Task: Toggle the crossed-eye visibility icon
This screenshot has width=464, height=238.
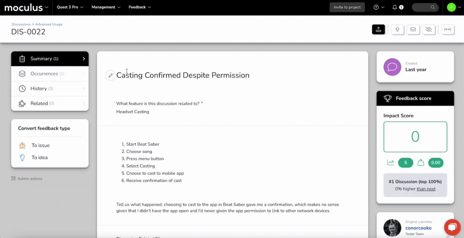Action: point(428,30)
